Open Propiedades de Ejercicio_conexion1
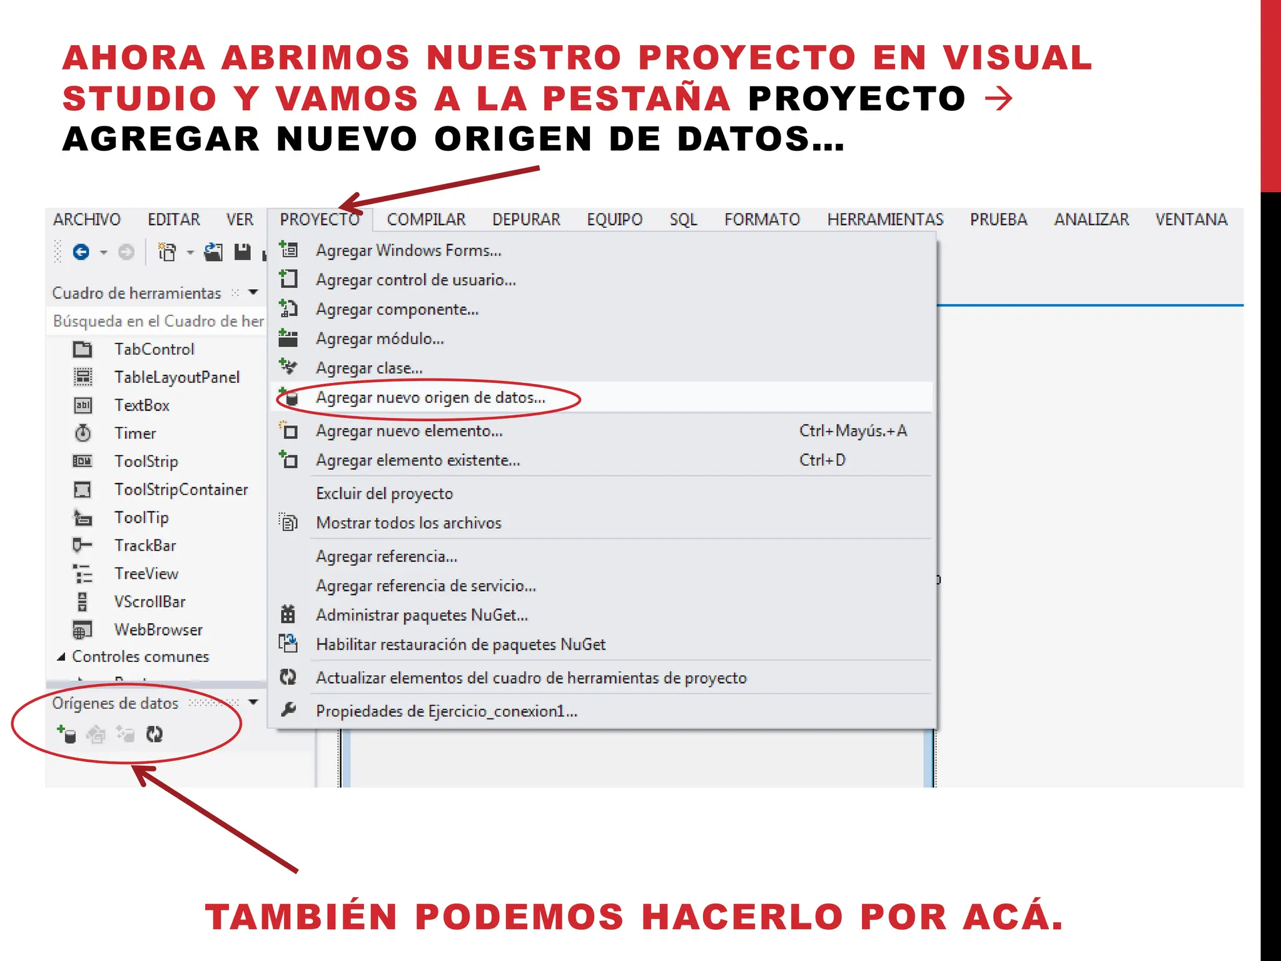This screenshot has width=1281, height=961. click(x=602, y=711)
